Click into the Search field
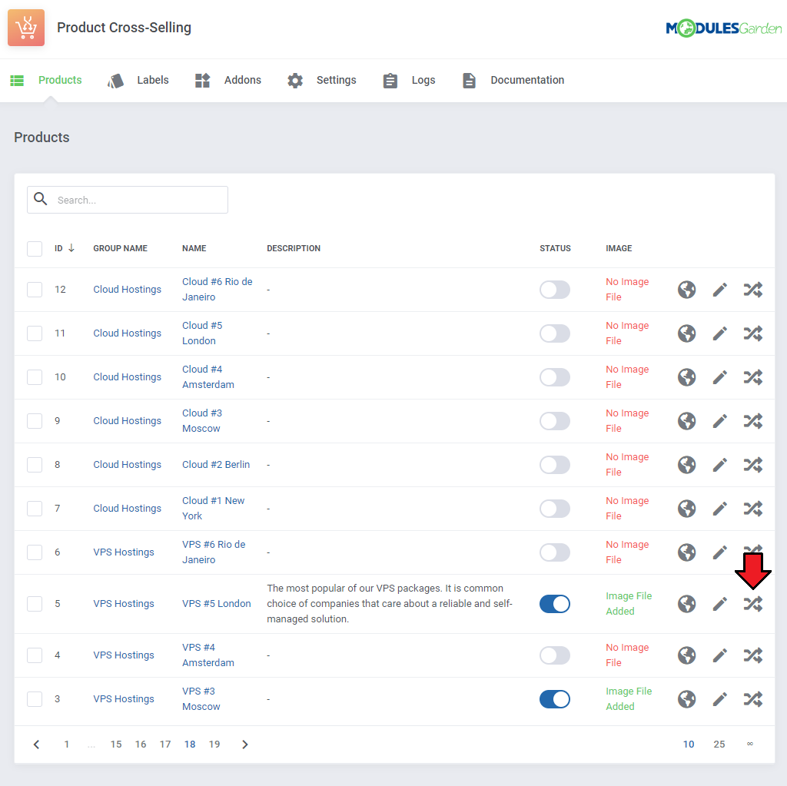 (x=128, y=200)
